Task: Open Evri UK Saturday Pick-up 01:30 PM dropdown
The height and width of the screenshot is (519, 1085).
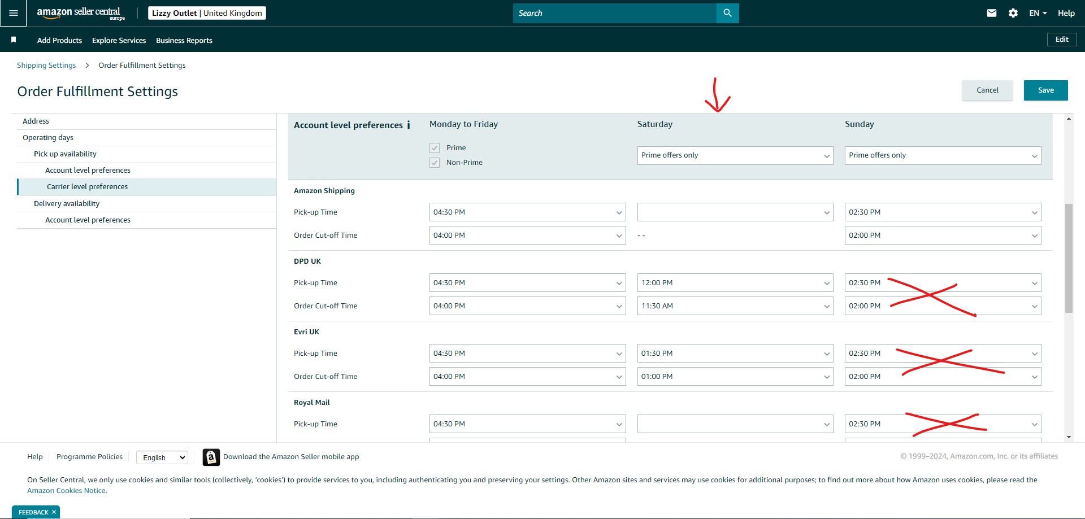Action: [735, 354]
